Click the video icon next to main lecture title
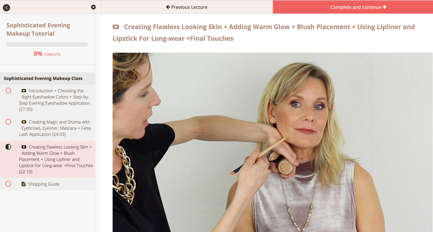This screenshot has height=232, width=433. click(115, 27)
